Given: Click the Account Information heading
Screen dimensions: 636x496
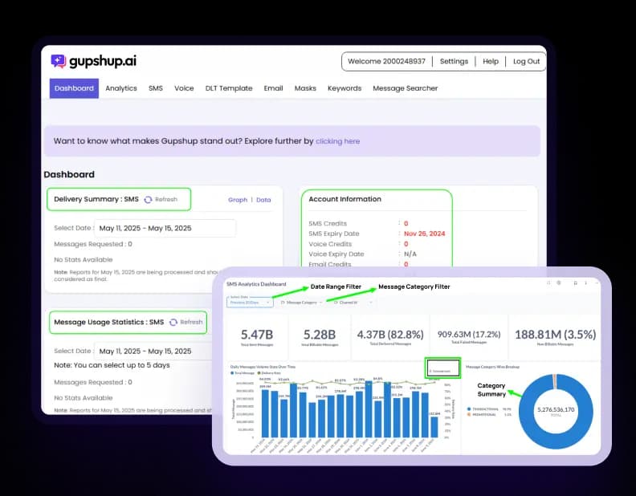Looking at the screenshot, I should (x=344, y=199).
